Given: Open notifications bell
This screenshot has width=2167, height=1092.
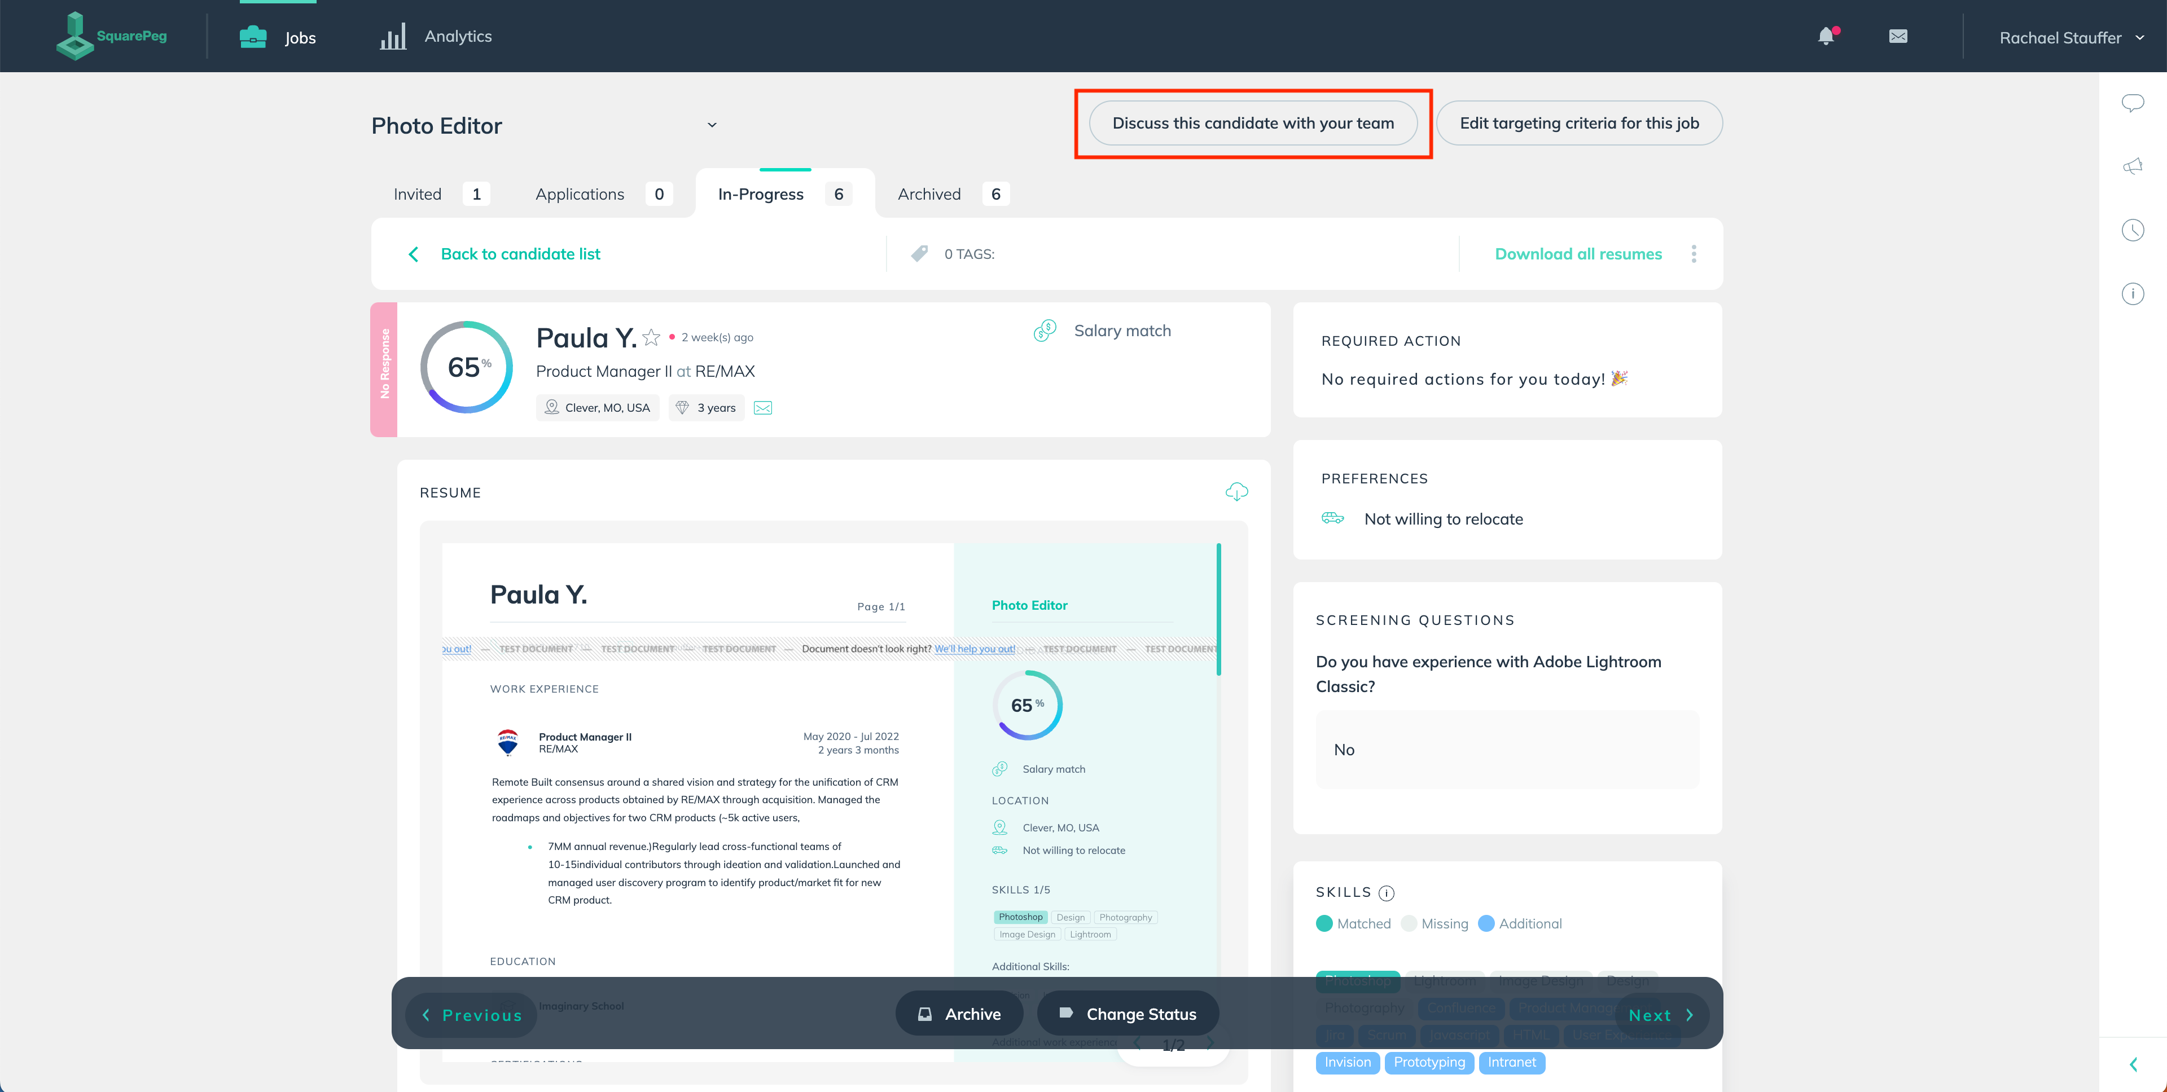Looking at the screenshot, I should pyautogui.click(x=1826, y=36).
